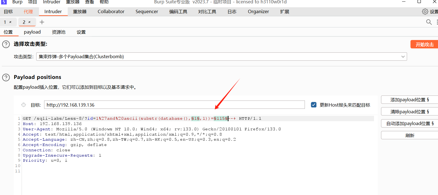Open the Collaborator tab
438x195 pixels.
point(111,11)
